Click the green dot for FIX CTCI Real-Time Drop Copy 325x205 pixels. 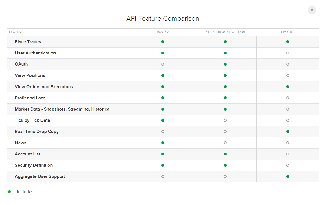click(287, 132)
